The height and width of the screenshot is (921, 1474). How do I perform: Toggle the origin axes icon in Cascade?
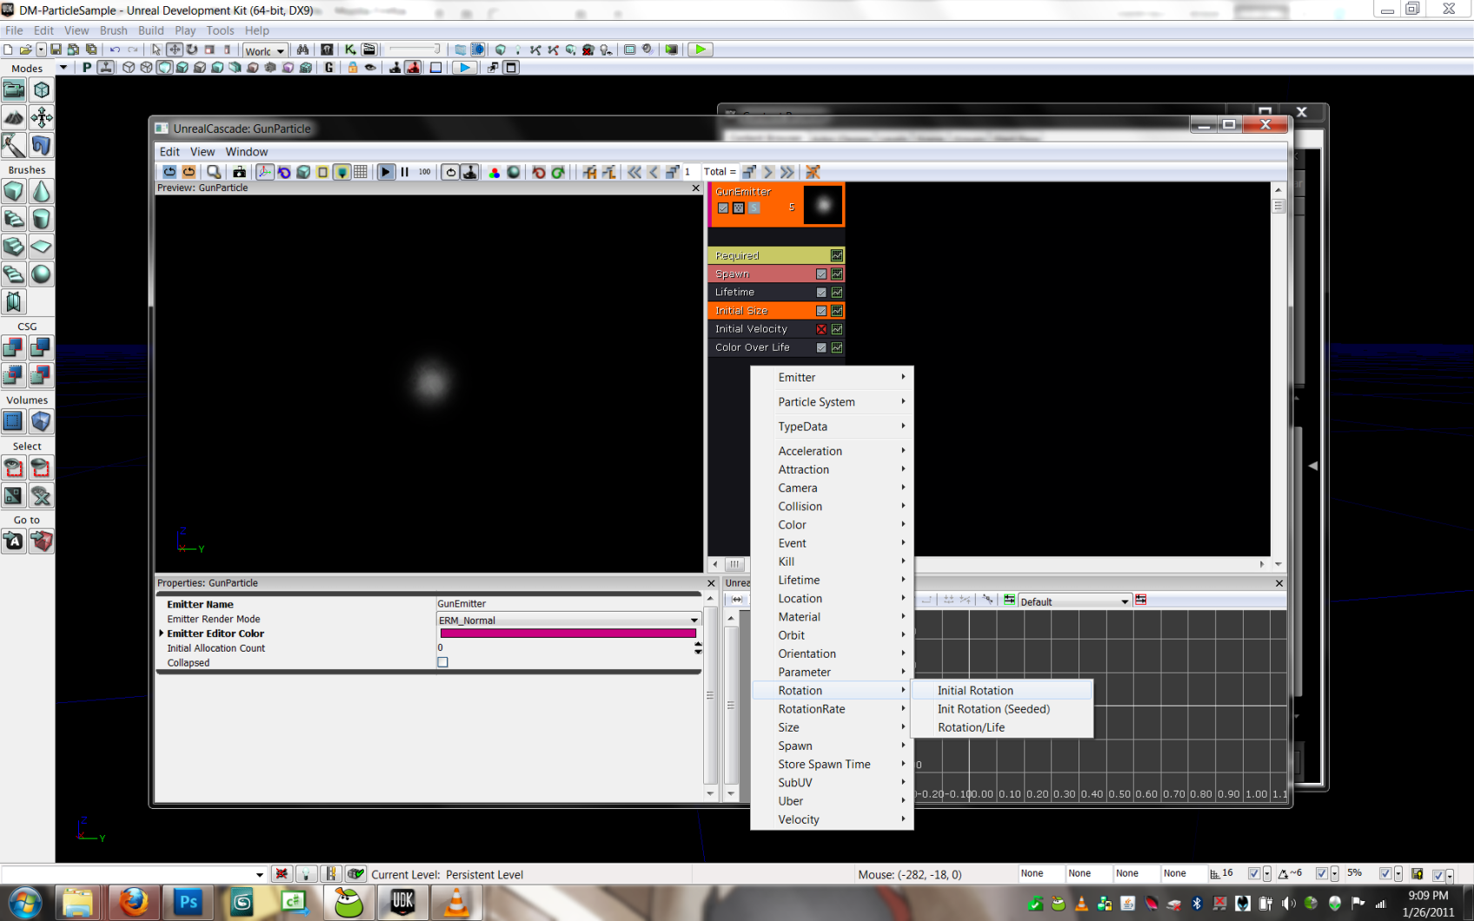(x=264, y=172)
